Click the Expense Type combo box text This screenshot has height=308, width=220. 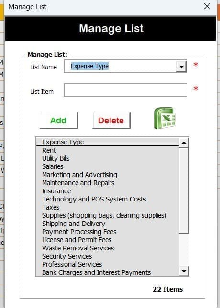[x=89, y=66]
